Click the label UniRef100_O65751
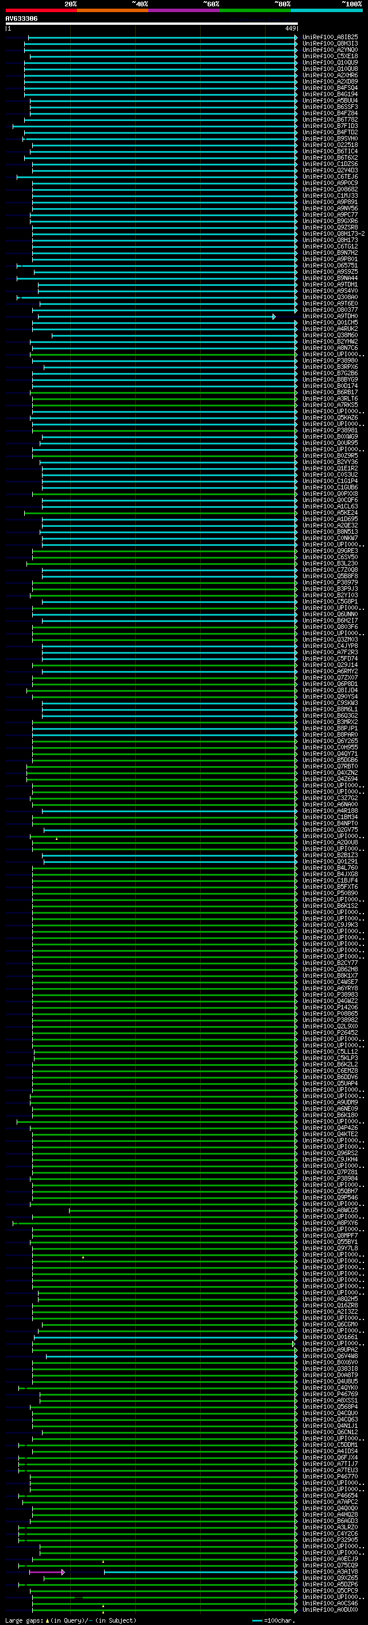This screenshot has height=1625, width=368. (x=330, y=266)
